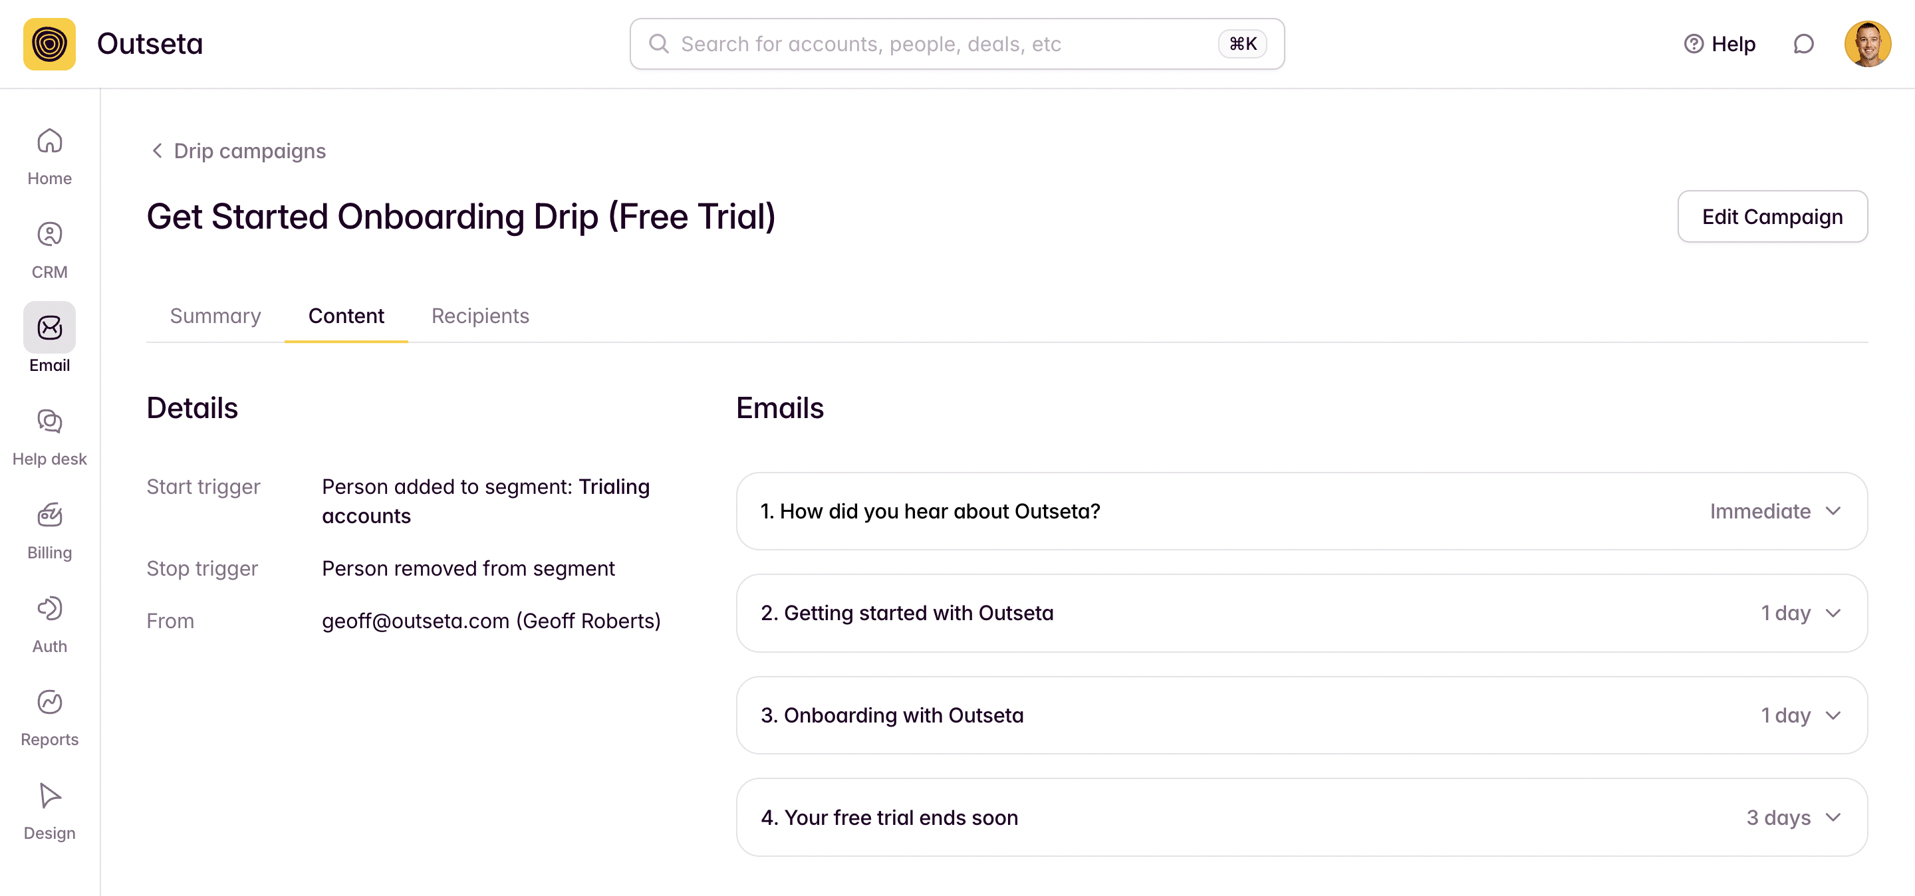Screen dimensions: 1915x896
Task: Go back to Drip campaigns
Action: click(239, 152)
